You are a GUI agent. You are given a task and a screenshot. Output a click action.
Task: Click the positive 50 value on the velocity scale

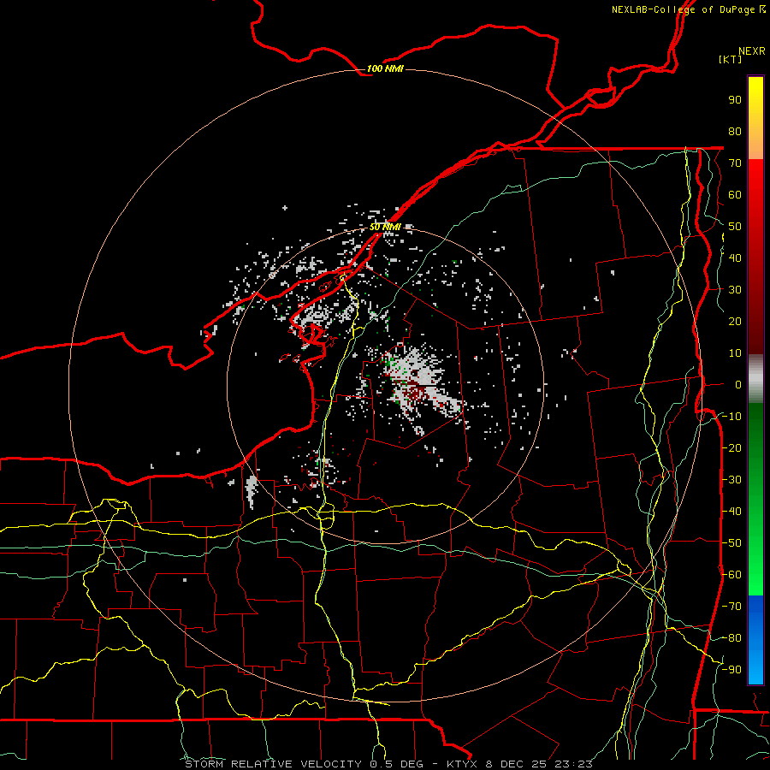(x=735, y=227)
